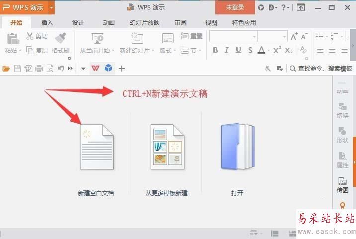Click the search commands and templates field
The image size is (356, 239).
tap(321, 69)
